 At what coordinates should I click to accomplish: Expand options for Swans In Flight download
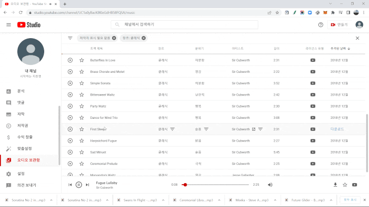[163, 200]
